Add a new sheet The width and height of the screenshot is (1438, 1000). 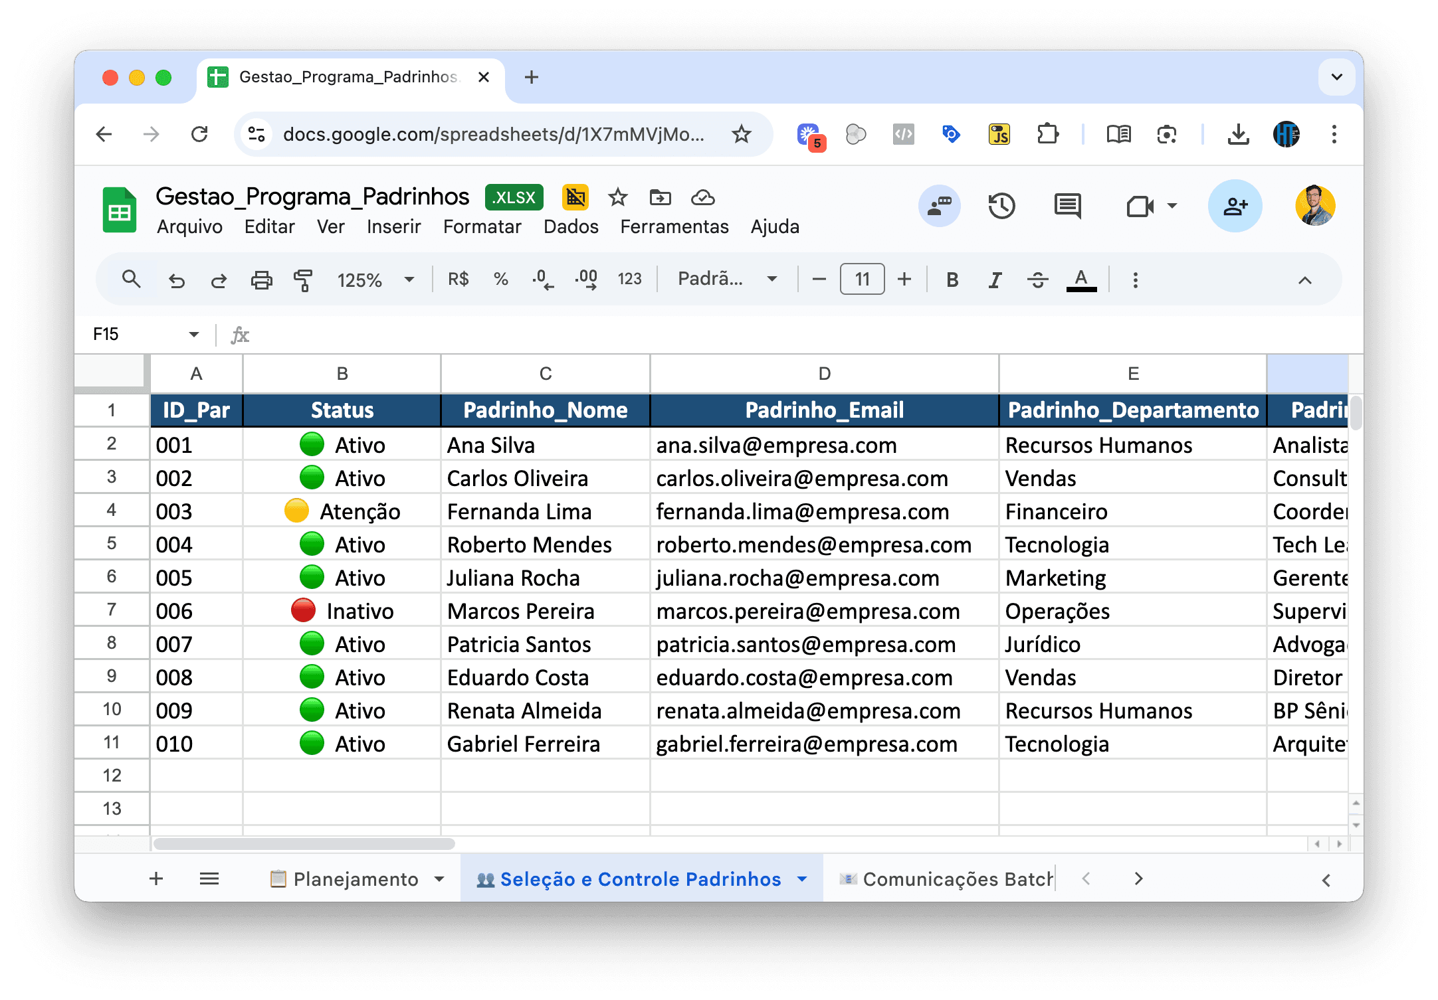[155, 878]
